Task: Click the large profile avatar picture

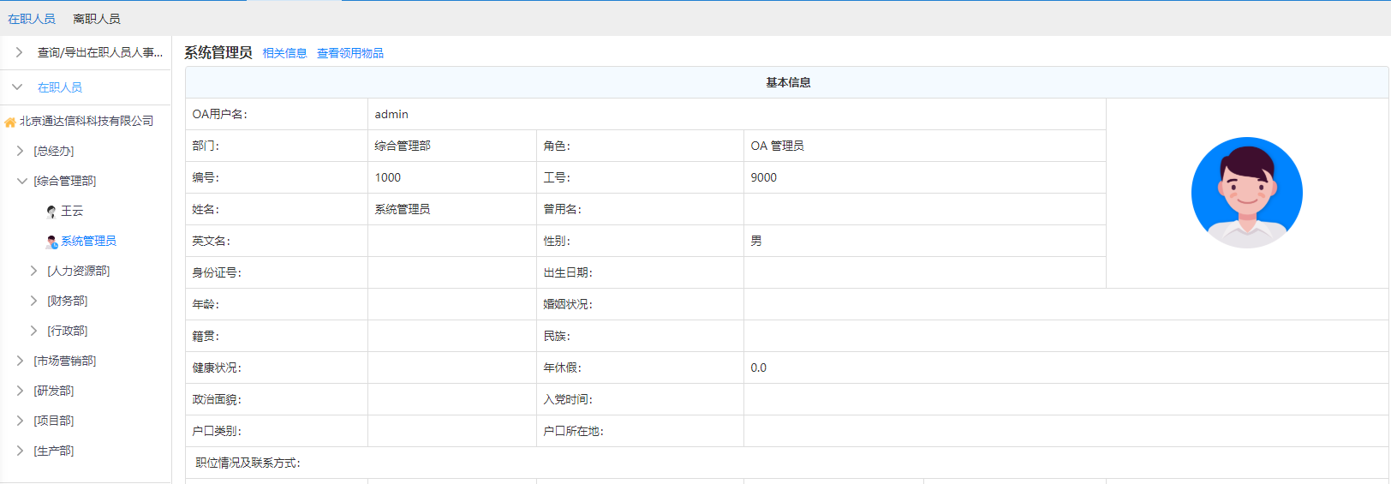Action: pos(1246,193)
